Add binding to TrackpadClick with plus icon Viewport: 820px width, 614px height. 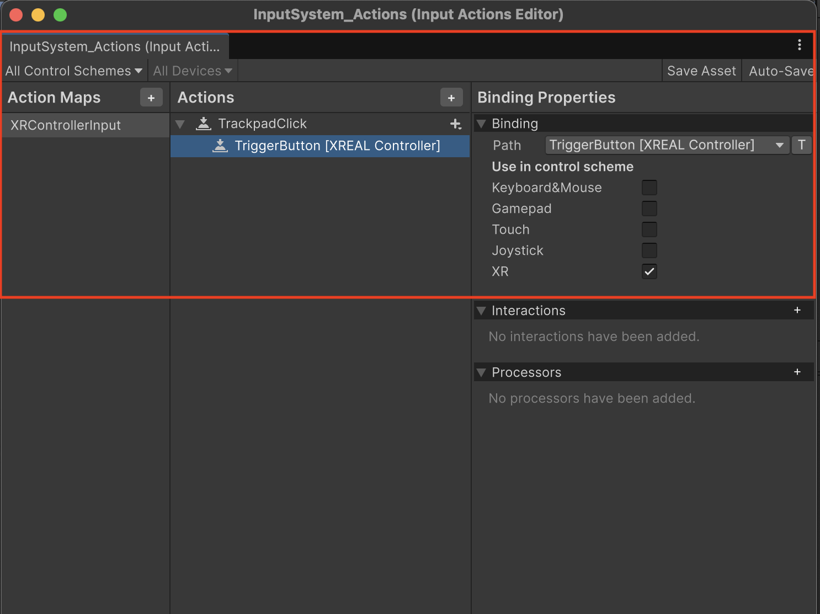click(456, 124)
